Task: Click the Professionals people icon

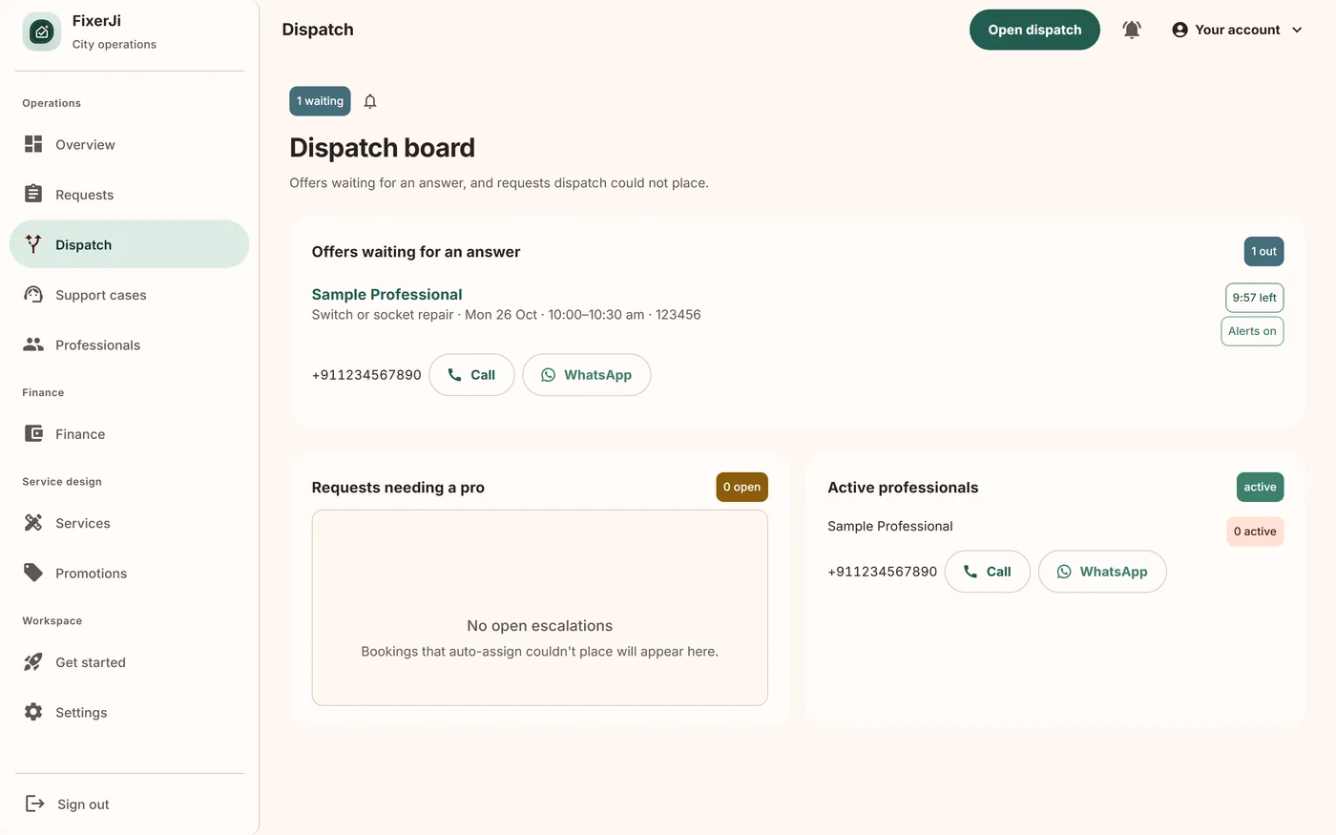Action: [x=33, y=344]
